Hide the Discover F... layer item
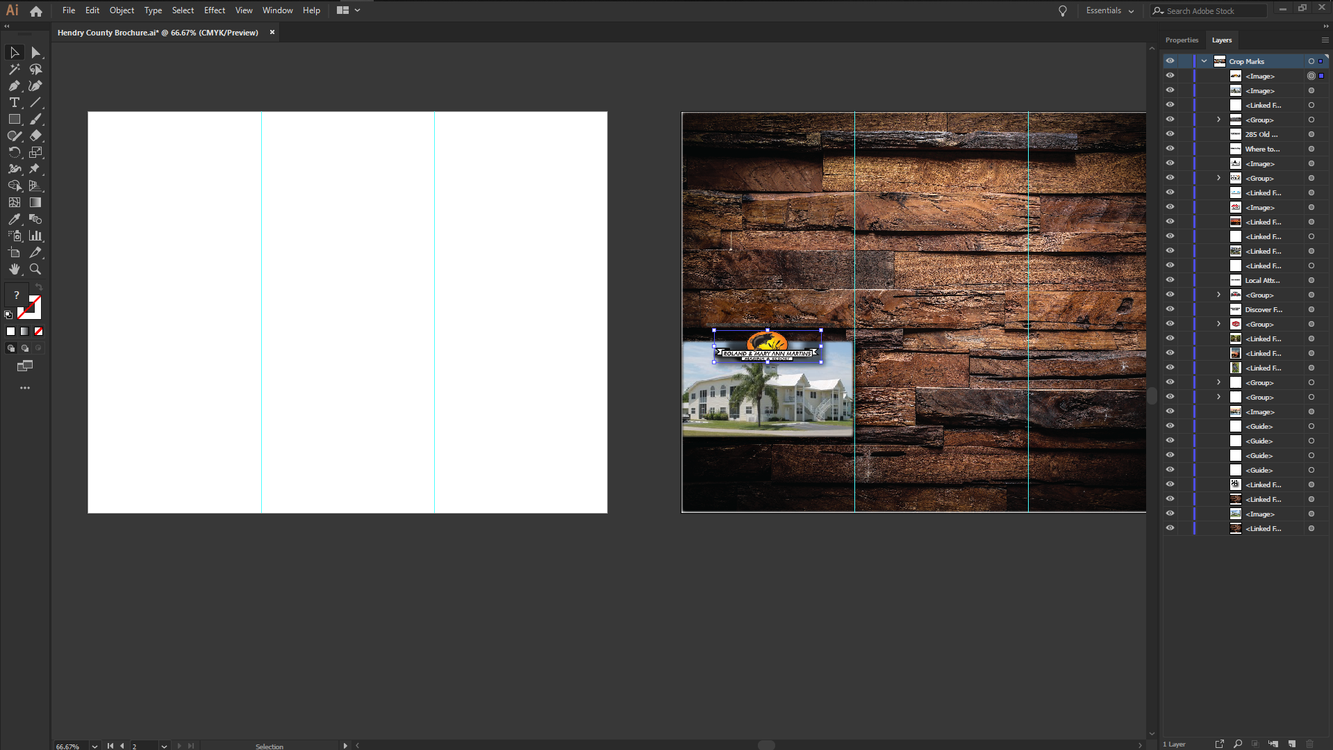The image size is (1333, 750). [1170, 309]
